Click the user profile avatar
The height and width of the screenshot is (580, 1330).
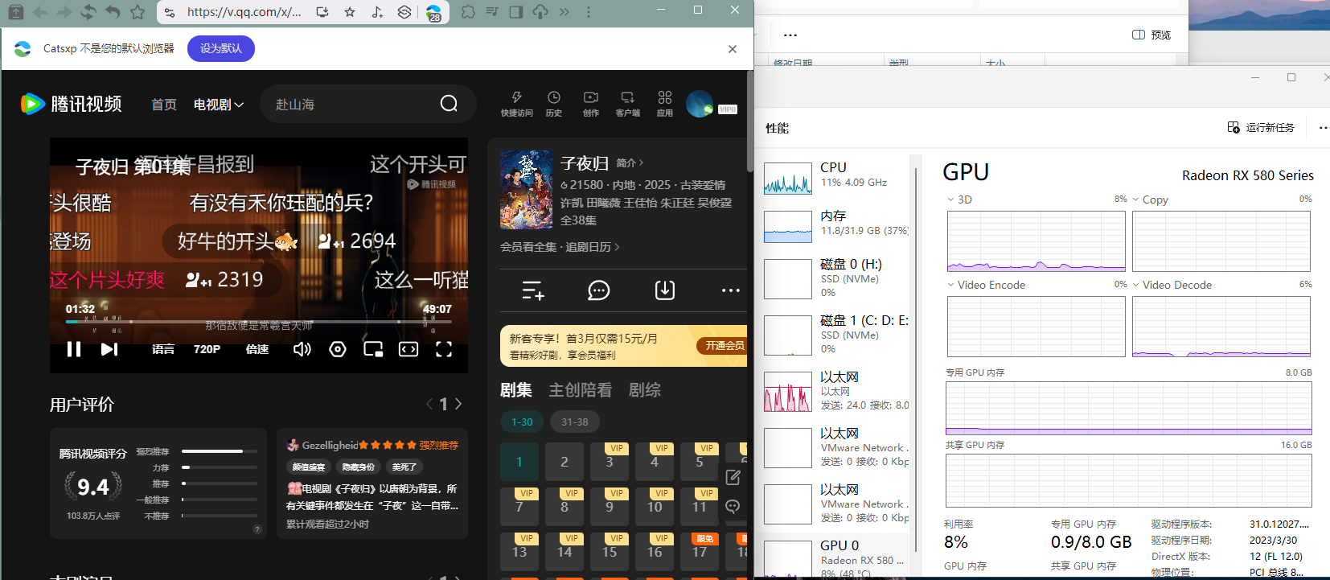[700, 104]
